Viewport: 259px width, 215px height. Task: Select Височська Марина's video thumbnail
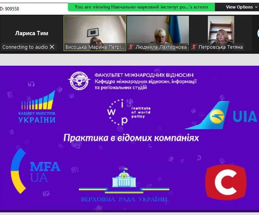click(x=95, y=30)
